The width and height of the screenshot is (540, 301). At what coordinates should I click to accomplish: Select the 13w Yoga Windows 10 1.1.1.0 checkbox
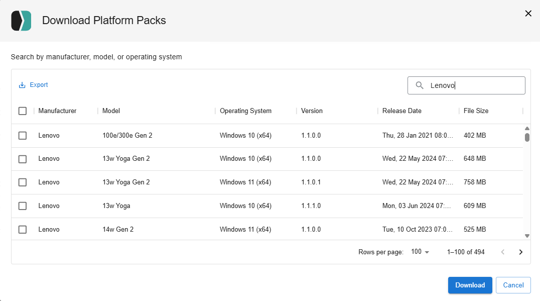point(23,206)
